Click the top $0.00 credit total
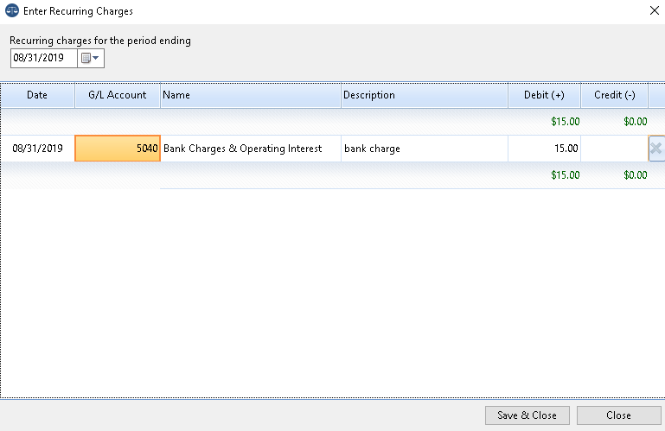The height and width of the screenshot is (431, 665). point(636,122)
